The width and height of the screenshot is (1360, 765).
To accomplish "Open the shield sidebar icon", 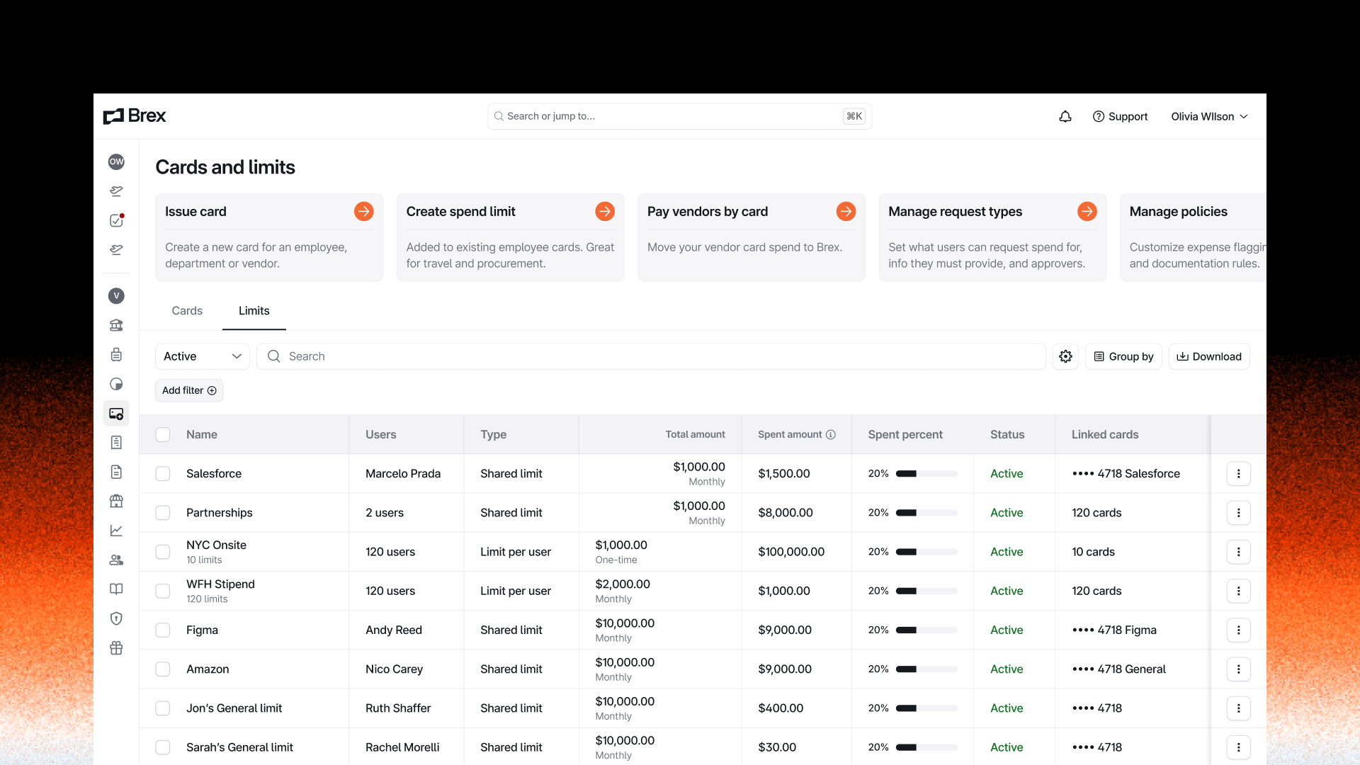I will (116, 618).
